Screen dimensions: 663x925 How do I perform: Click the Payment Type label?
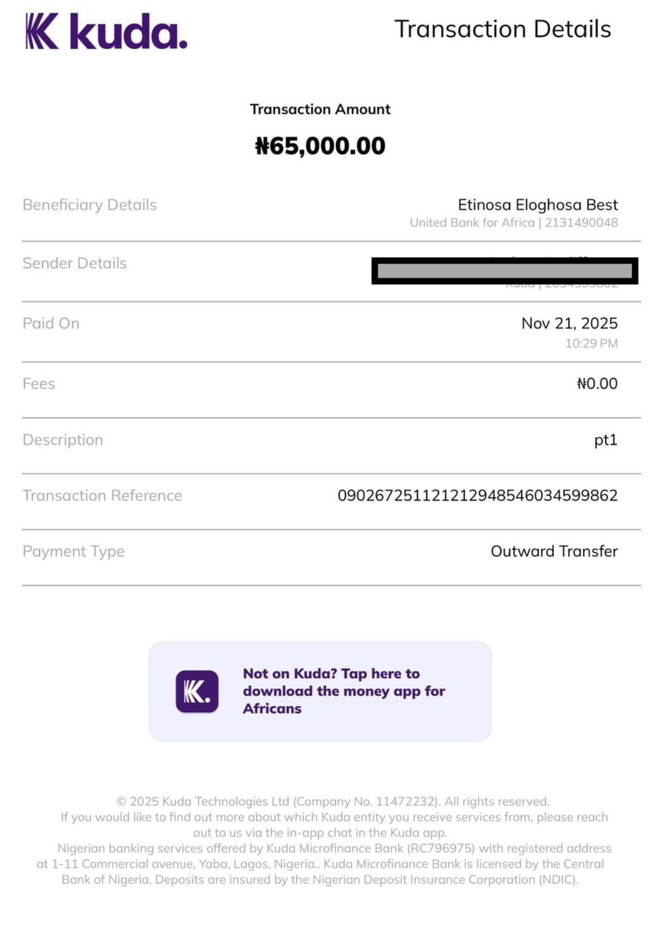tap(73, 552)
